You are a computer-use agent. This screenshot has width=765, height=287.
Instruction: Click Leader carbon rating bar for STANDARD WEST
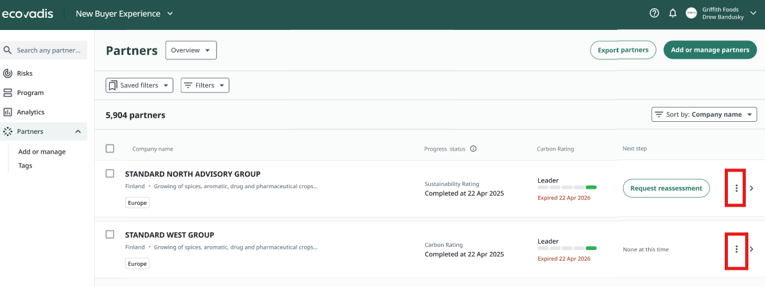click(567, 248)
